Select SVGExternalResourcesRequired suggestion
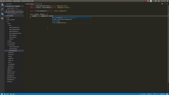This screenshot has width=169, height=95. pos(71,19)
